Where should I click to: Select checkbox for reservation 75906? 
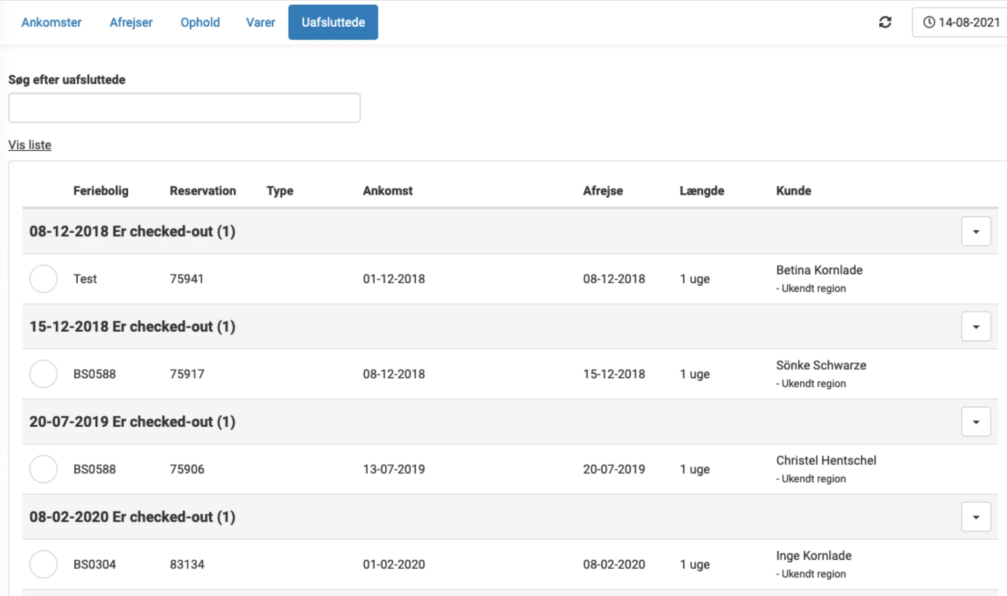pos(43,469)
